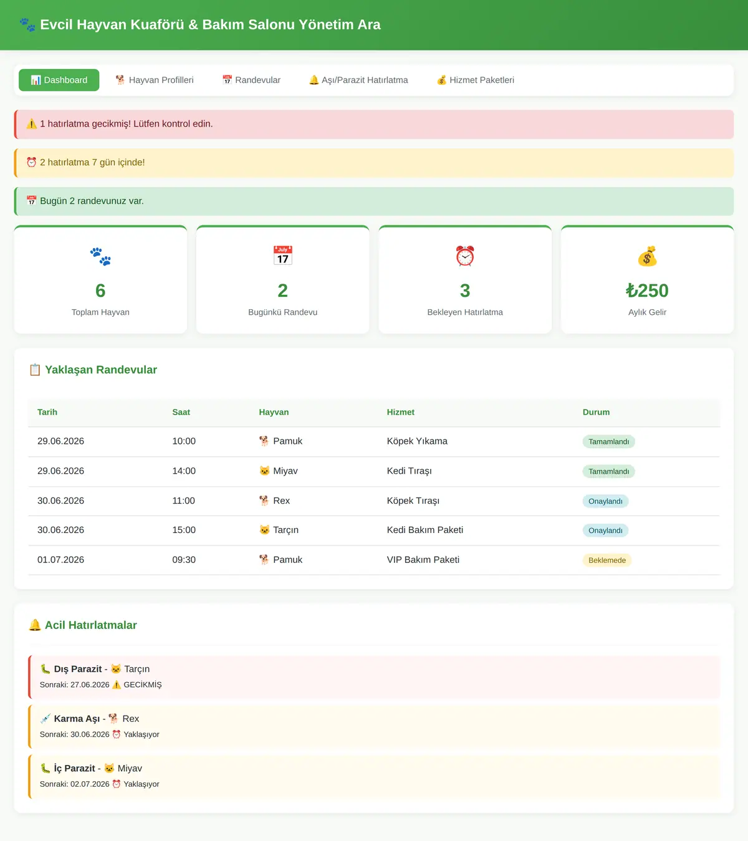
Task: Click the GECİKMİŞ status text
Action: pos(143,685)
